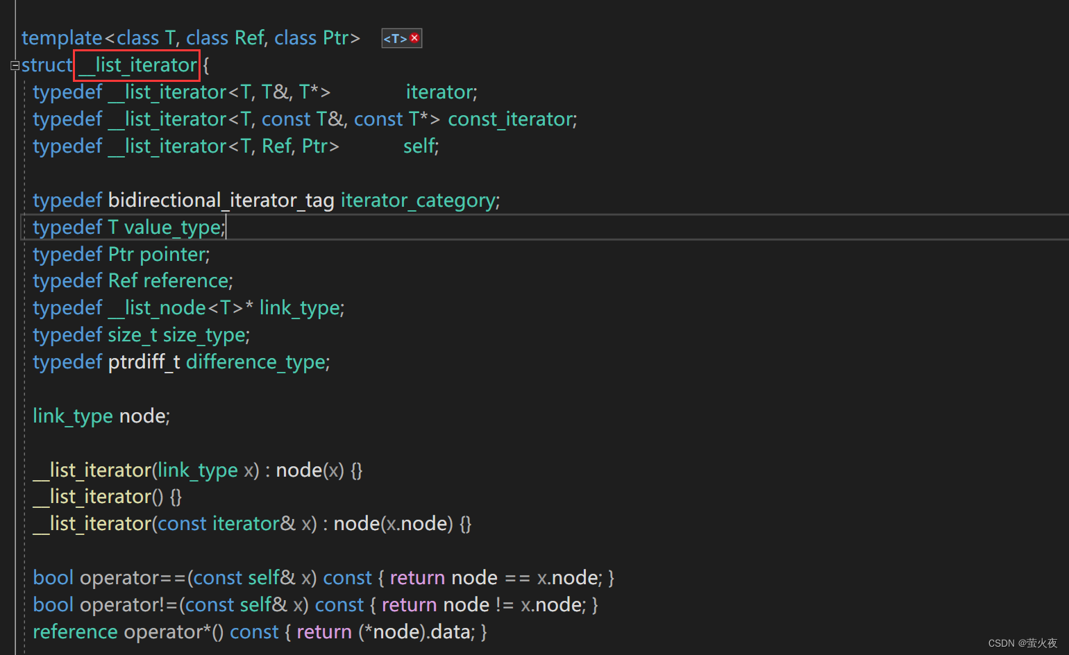Click 'bidirectional_iterator_tag' in the typedef
Image resolution: width=1069 pixels, height=655 pixels.
[x=221, y=201]
